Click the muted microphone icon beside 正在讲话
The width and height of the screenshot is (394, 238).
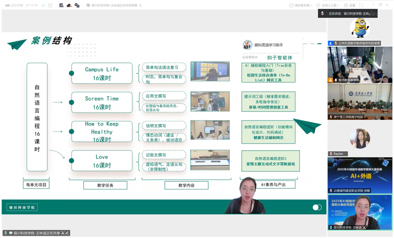coord(323,14)
